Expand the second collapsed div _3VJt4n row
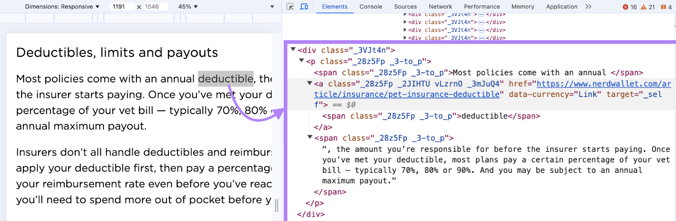The width and height of the screenshot is (676, 221). coord(405,22)
